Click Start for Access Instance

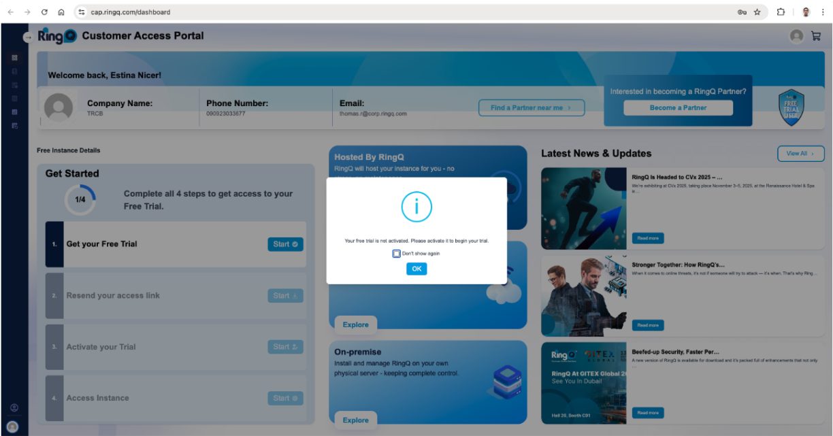coord(285,398)
